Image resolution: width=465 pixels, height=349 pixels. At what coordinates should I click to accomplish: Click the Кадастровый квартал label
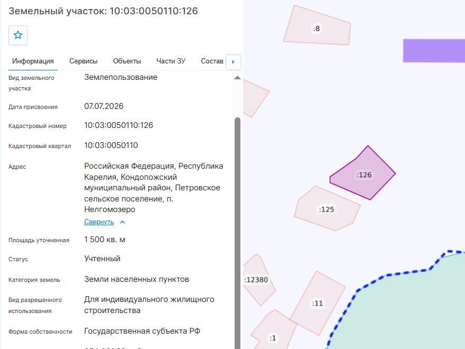click(x=40, y=146)
